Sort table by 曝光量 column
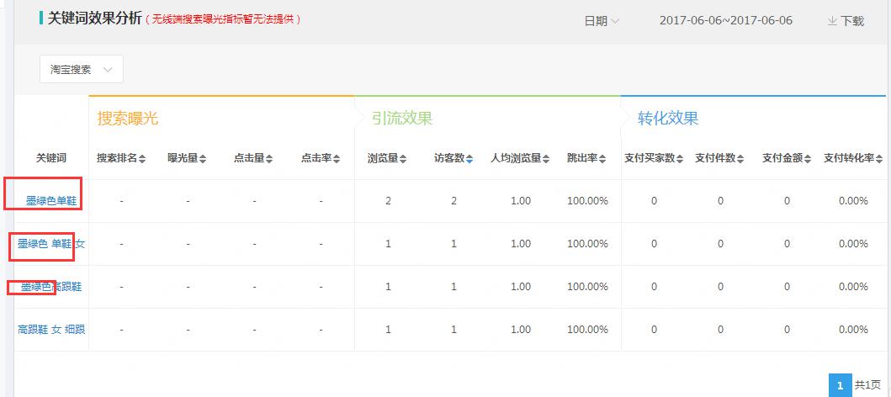The height and width of the screenshot is (397, 891). (203, 158)
